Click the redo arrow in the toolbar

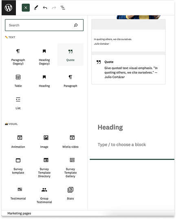point(54,8)
